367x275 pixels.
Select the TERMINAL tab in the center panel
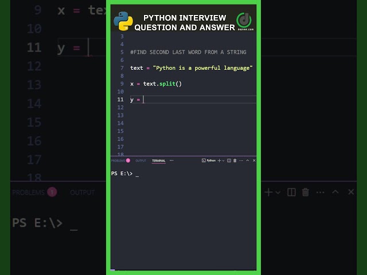(x=158, y=160)
